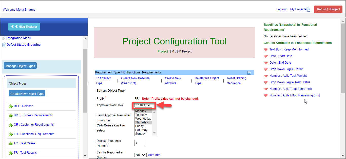Image resolution: width=346 pixels, height=159 pixels.
Task: Expand the Integration Menu
Action: coord(19,38)
